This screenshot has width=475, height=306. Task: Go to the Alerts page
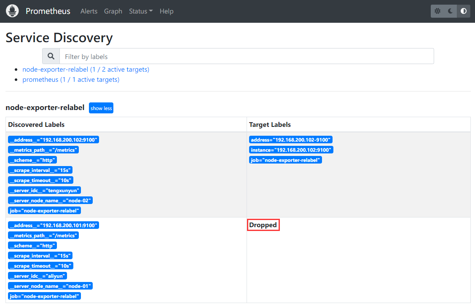[89, 11]
